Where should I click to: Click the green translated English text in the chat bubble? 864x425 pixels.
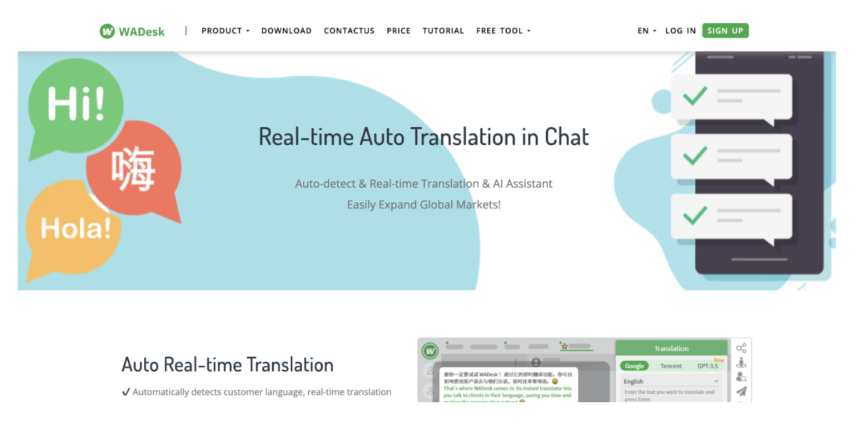[507, 395]
